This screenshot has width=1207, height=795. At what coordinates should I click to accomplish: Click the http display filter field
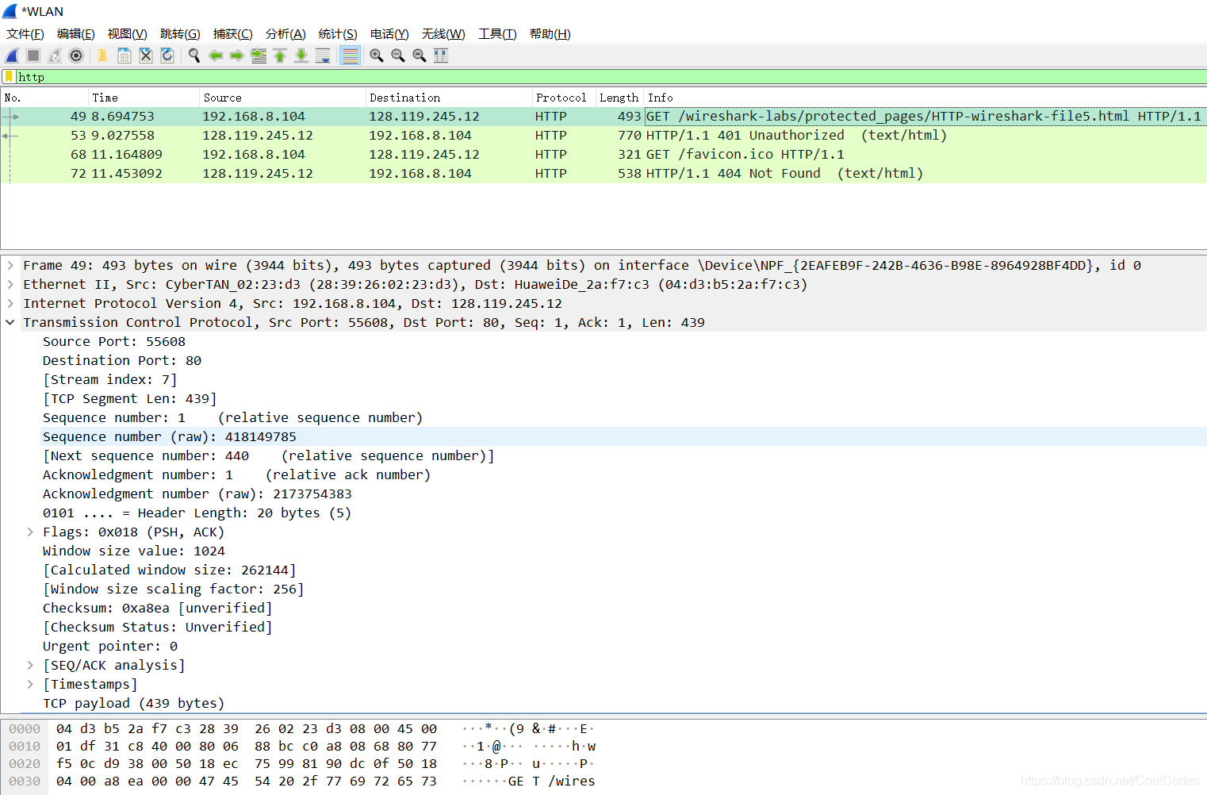point(611,77)
